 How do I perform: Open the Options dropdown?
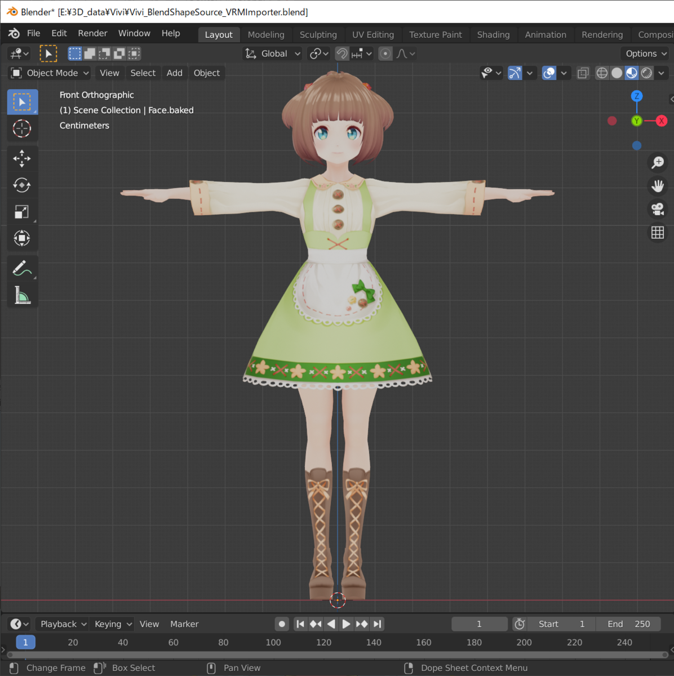click(x=646, y=54)
